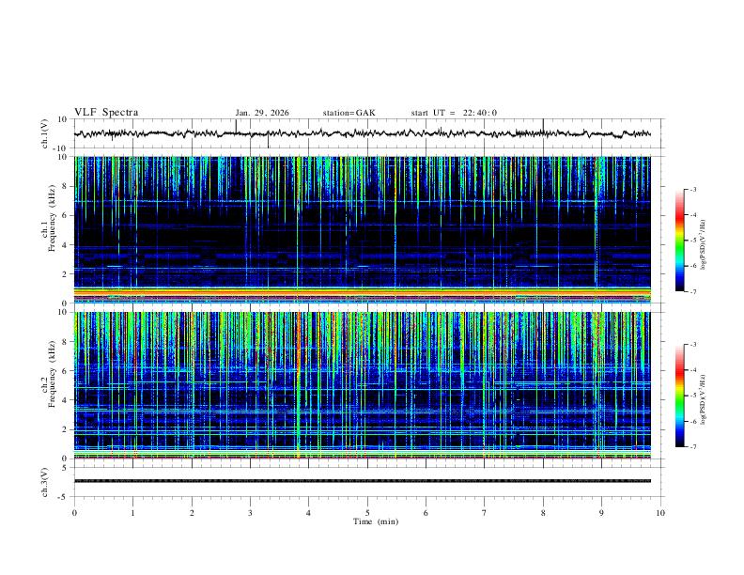Click the bright low-frequency band in ch.1 spectrogram

point(363,293)
